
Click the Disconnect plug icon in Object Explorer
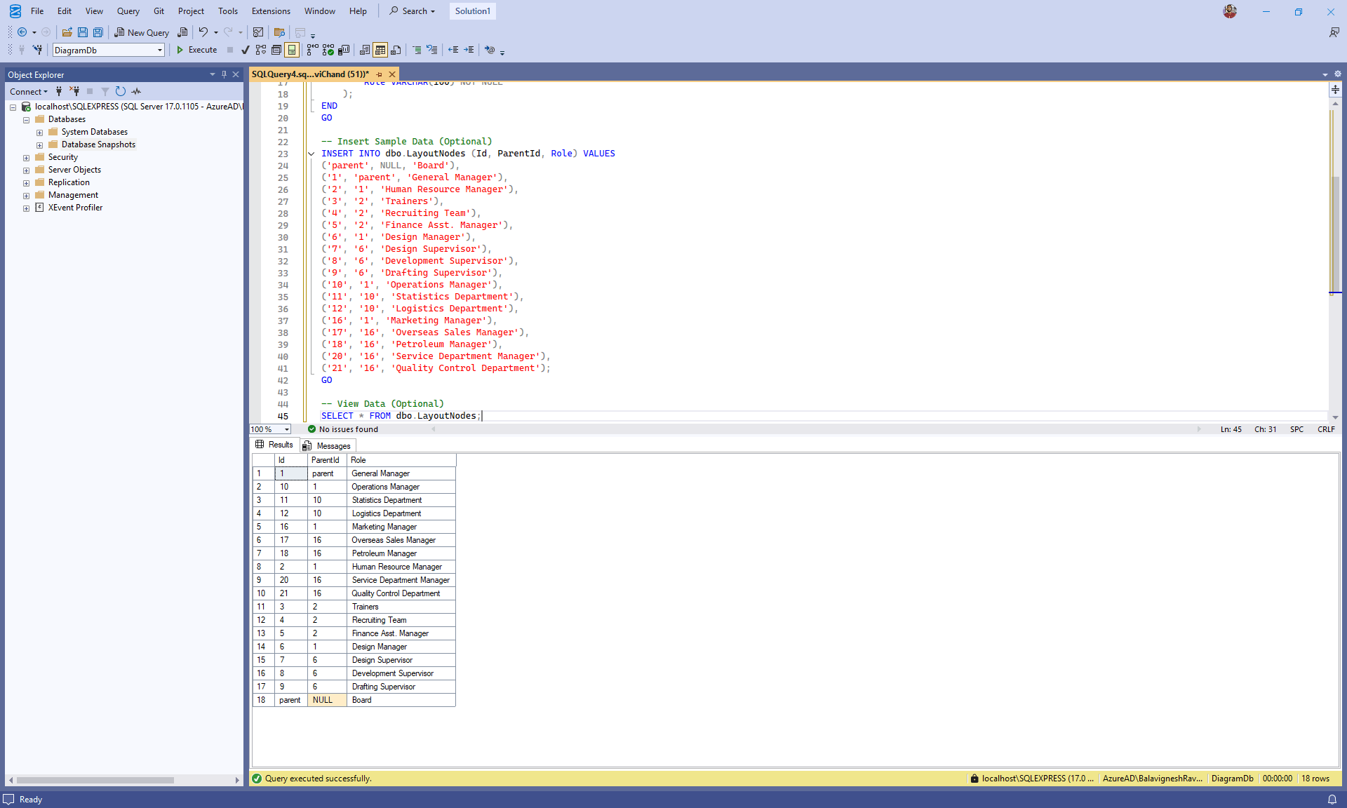pyautogui.click(x=74, y=91)
